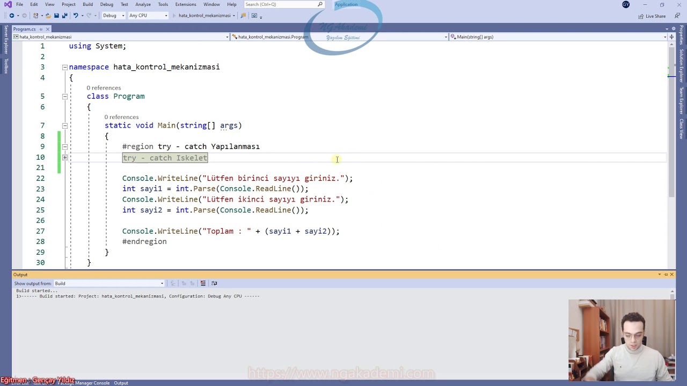Open Output window position options dropdown arrow
The height and width of the screenshot is (386, 687).
click(659, 274)
